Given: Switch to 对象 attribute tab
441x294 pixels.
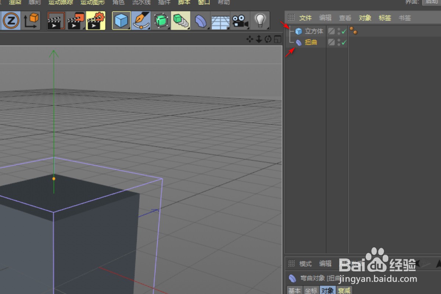Looking at the screenshot, I should (x=328, y=290).
